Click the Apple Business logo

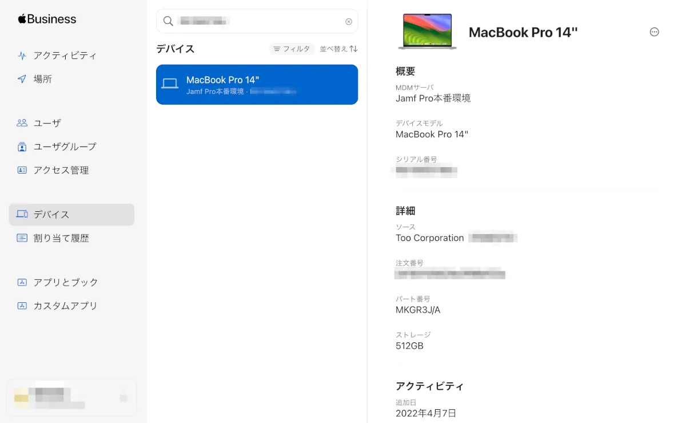pyautogui.click(x=47, y=19)
